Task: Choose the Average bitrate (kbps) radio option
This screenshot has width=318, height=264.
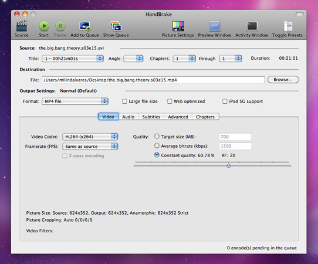Action: pos(157,145)
